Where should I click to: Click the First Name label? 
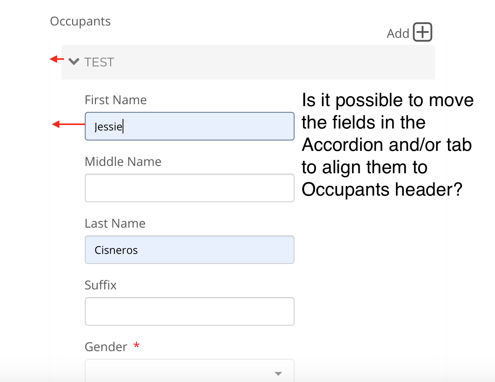(x=116, y=100)
